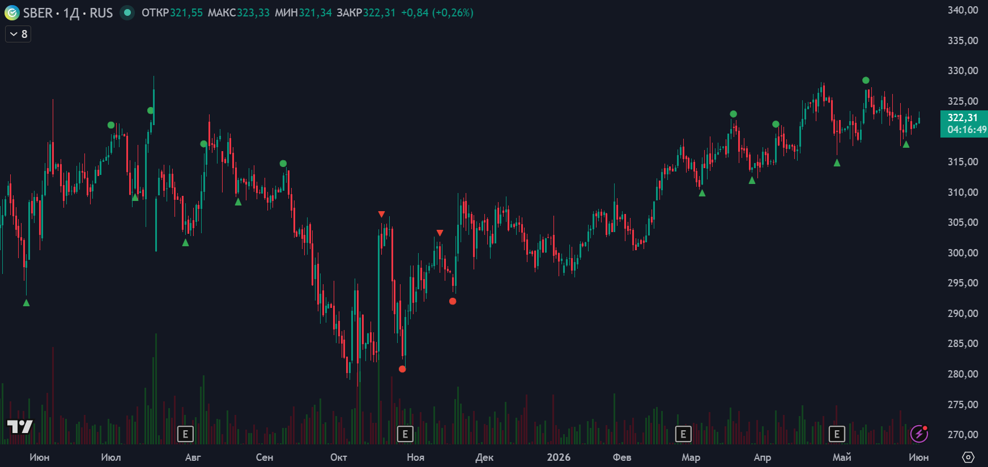Click the Июл time axis label
This screenshot has width=988, height=467.
click(111, 457)
